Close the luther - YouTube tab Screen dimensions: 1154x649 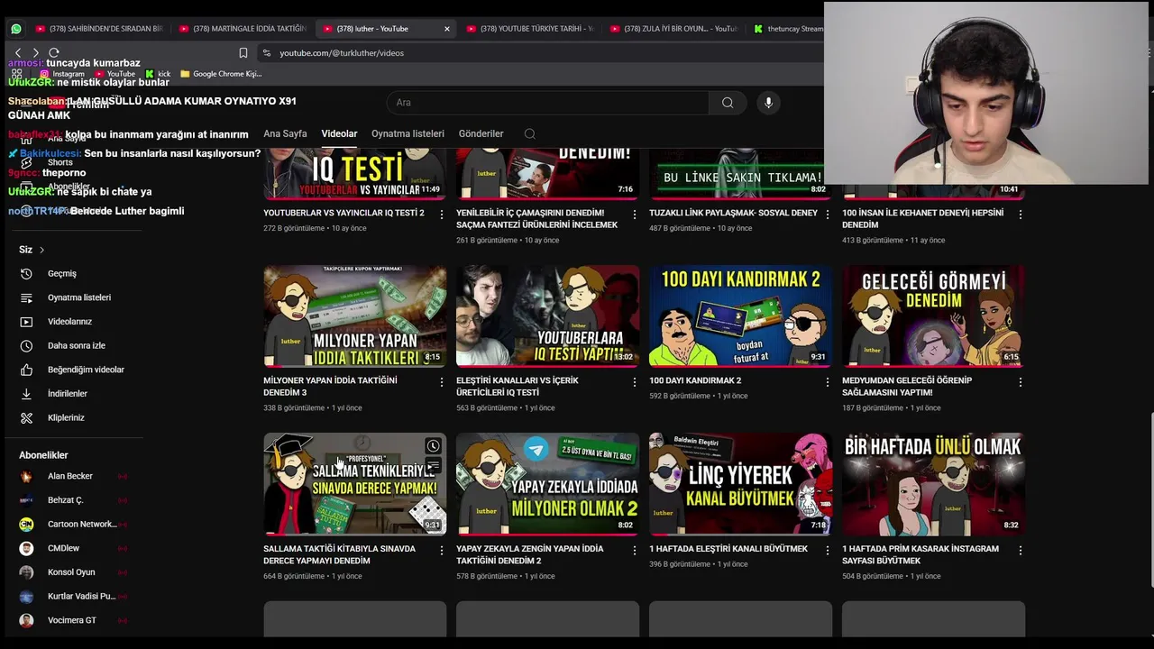click(446, 29)
